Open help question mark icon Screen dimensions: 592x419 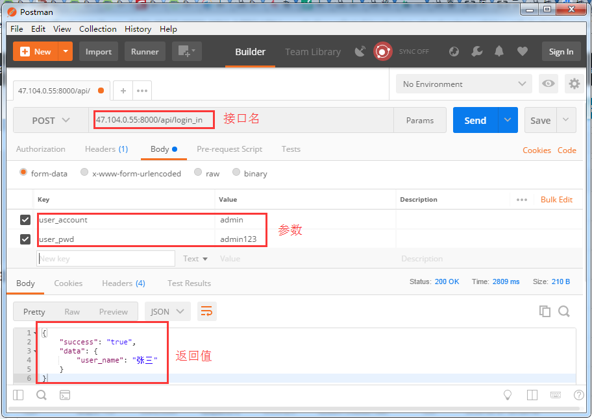578,395
